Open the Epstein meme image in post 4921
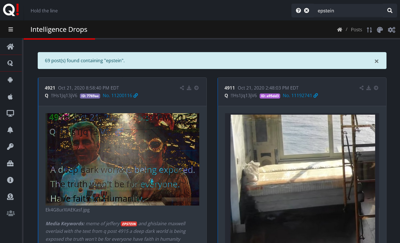 pos(122,159)
